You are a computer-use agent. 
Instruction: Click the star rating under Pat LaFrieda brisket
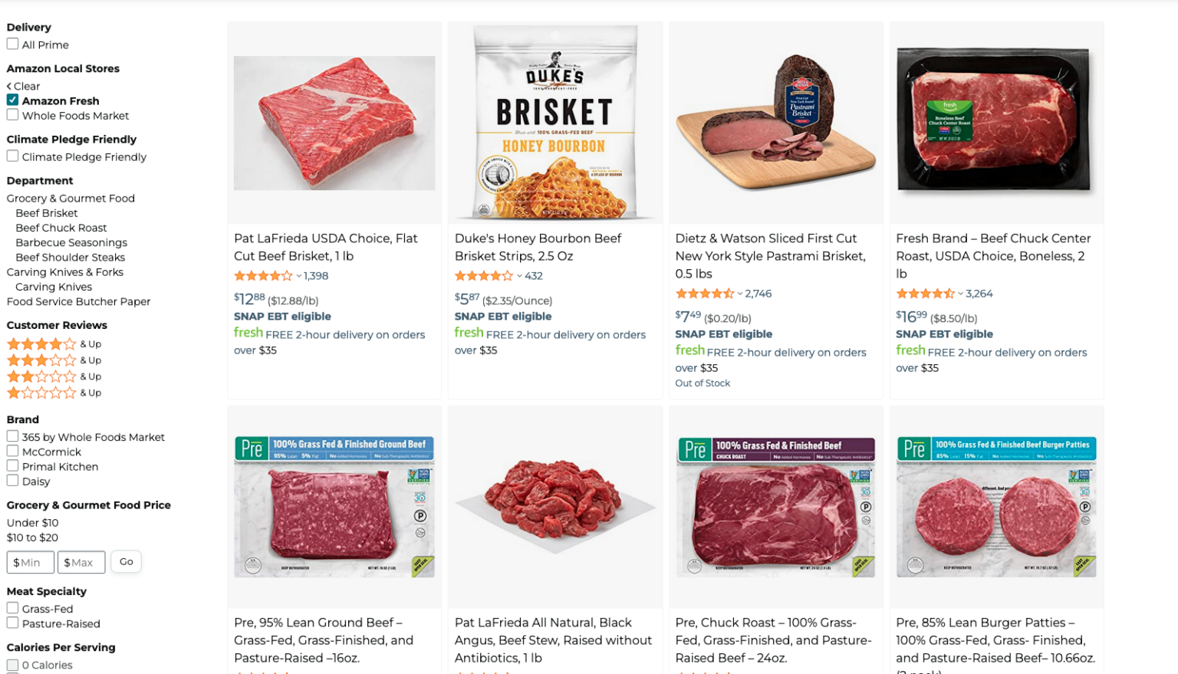pyautogui.click(x=264, y=275)
